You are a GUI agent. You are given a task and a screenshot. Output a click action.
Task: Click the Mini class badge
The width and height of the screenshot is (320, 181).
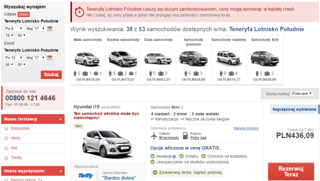click(x=79, y=126)
